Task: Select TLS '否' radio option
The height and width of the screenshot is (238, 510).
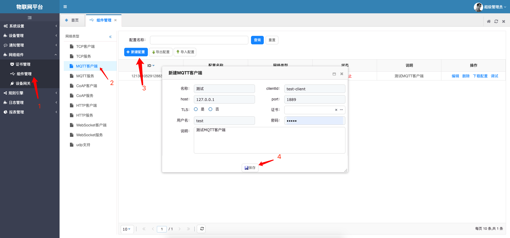Action: pos(211,109)
